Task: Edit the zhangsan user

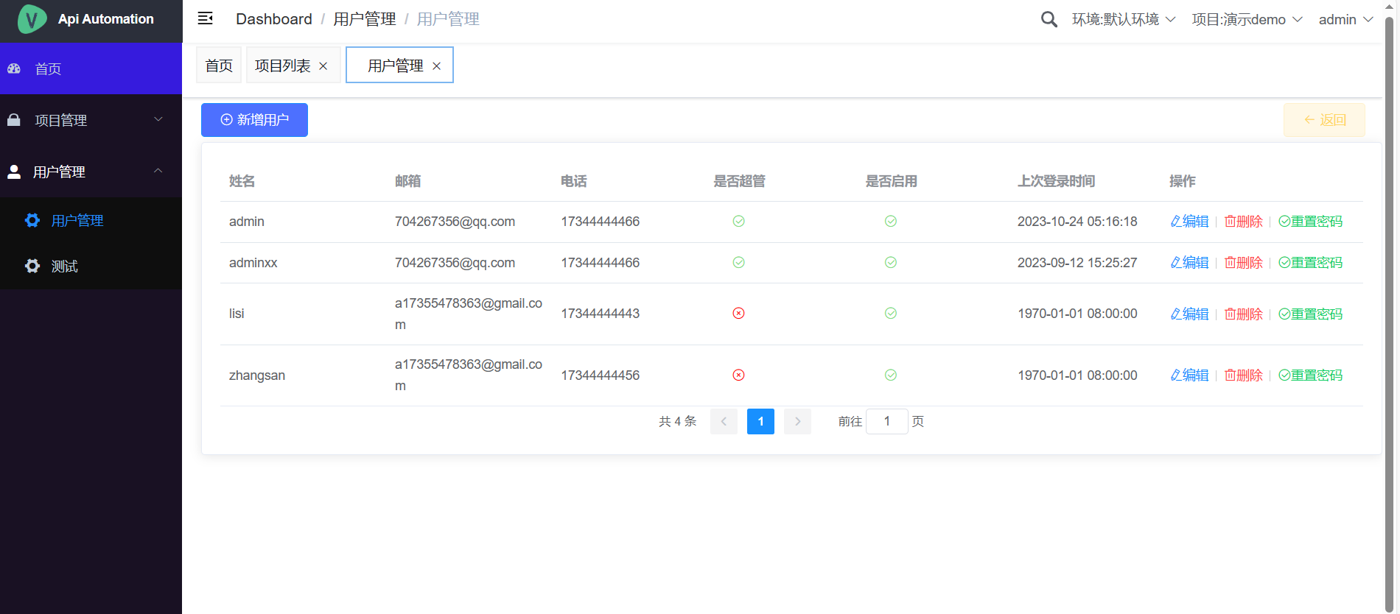Action: point(1189,375)
